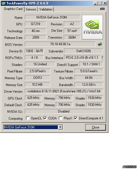
Task: Click the Bus Interface question mark
Action: (x=102, y=58)
